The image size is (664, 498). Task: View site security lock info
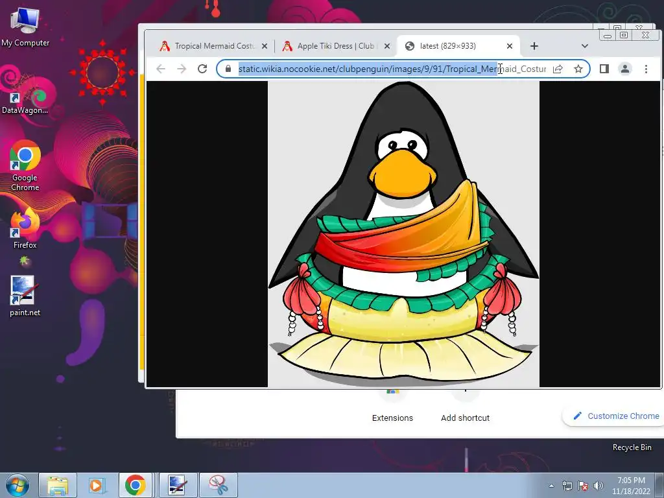coord(228,69)
